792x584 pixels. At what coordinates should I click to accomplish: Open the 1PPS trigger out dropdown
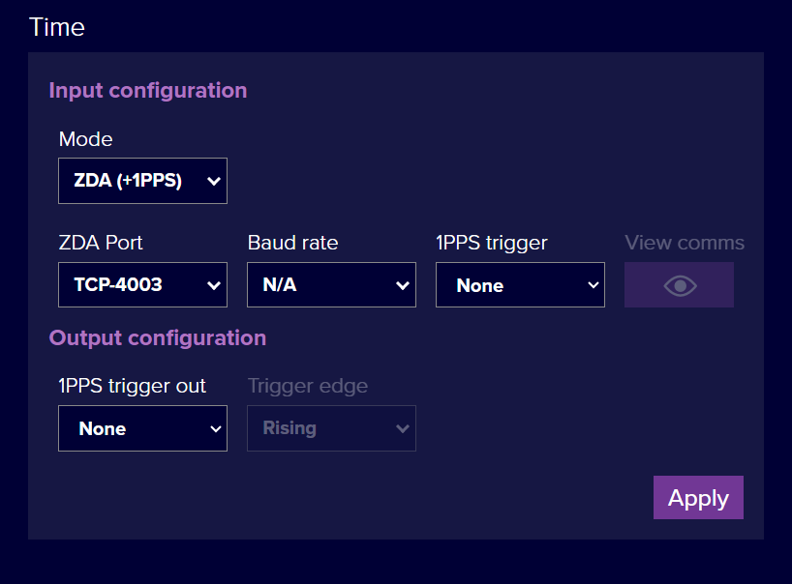coord(142,428)
